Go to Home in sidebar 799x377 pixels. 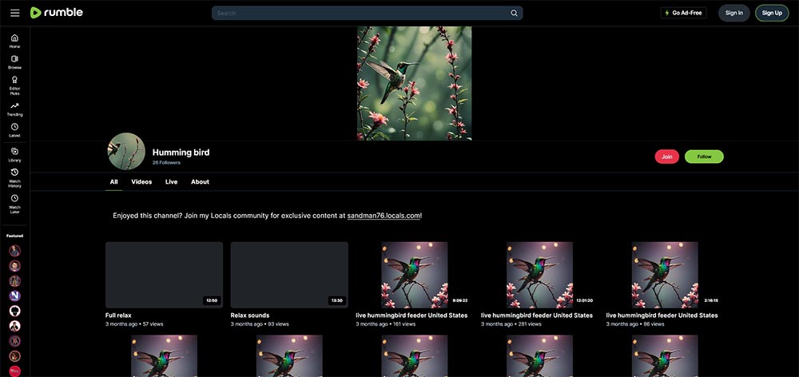tap(14, 41)
